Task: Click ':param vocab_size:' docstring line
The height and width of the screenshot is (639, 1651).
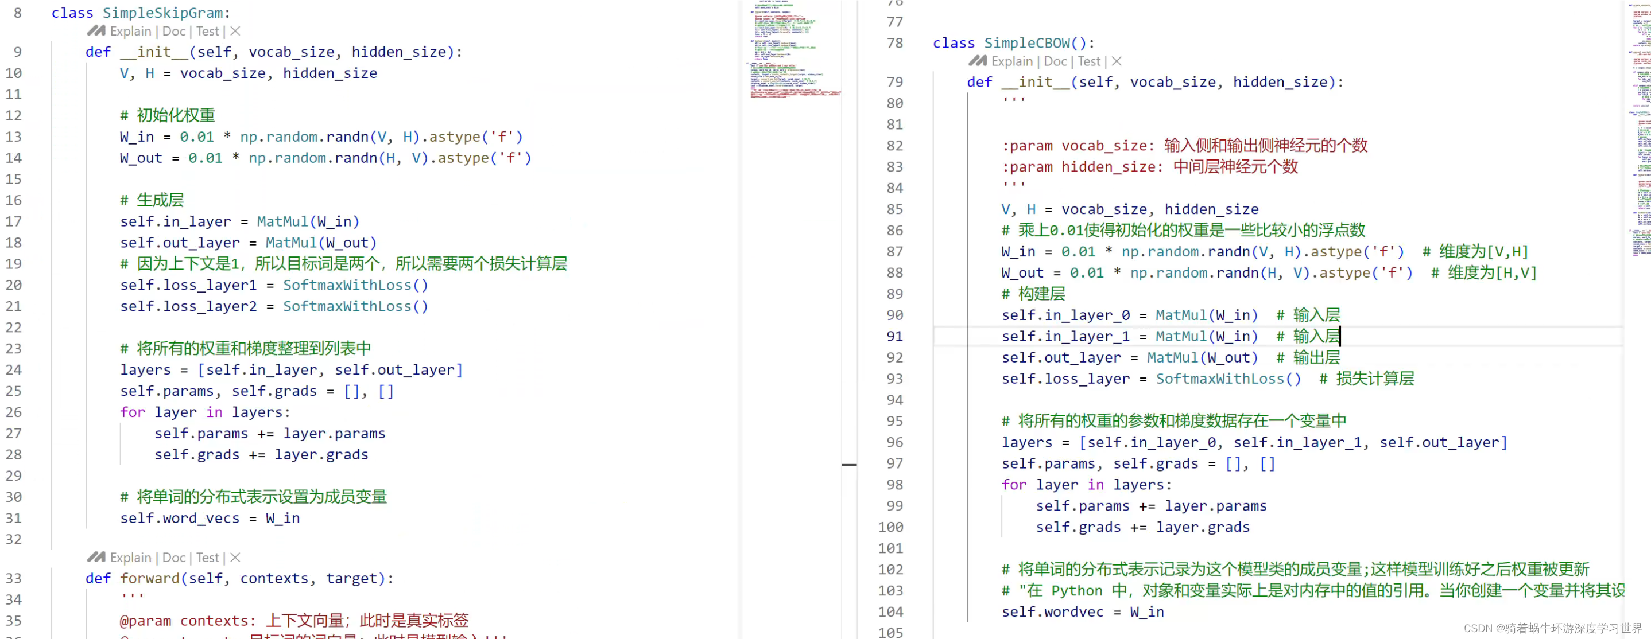Action: point(1184,146)
